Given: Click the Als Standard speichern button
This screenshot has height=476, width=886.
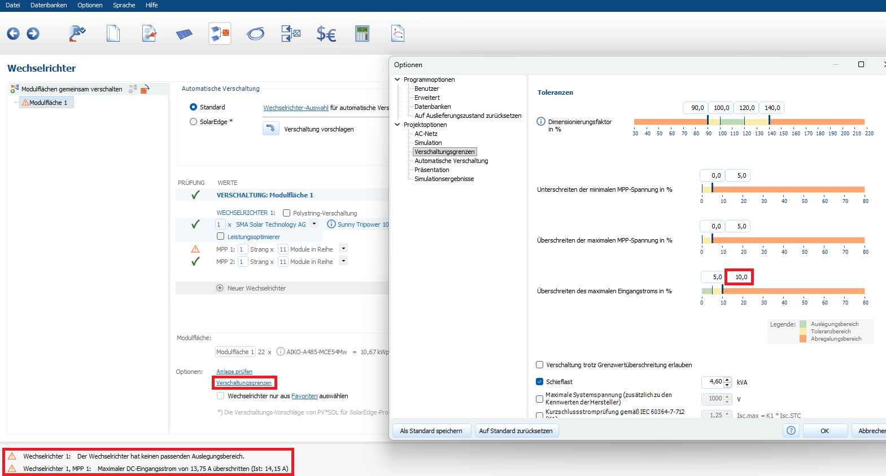Looking at the screenshot, I should [x=431, y=431].
